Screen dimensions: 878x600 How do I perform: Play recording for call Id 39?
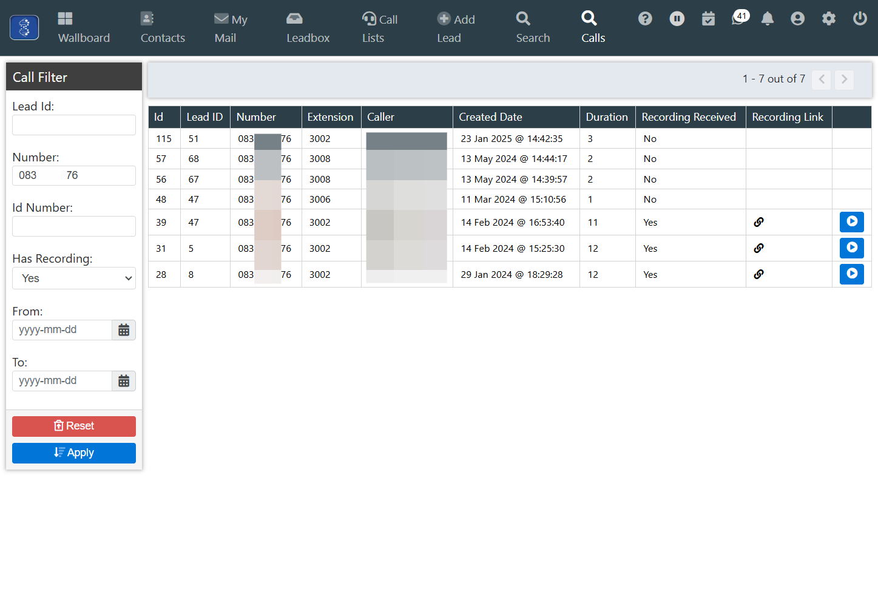click(852, 222)
